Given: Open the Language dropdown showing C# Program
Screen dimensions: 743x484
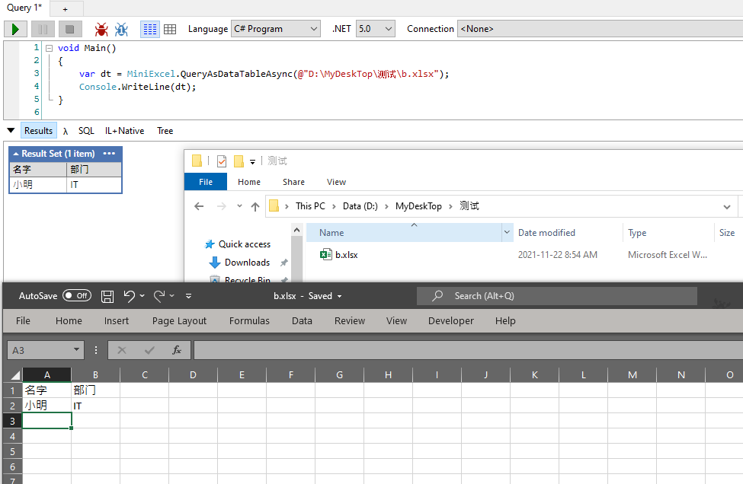Looking at the screenshot, I should click(275, 28).
